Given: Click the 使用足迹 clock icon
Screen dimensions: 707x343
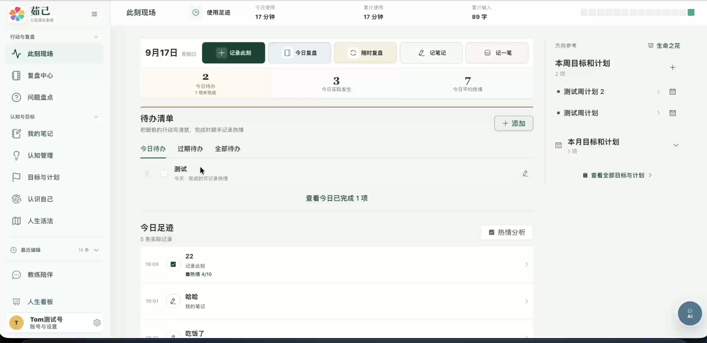Looking at the screenshot, I should pyautogui.click(x=196, y=12).
